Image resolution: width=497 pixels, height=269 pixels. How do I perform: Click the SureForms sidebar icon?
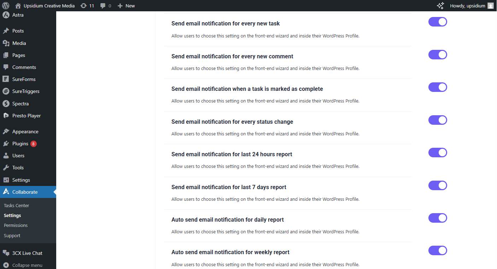[6, 79]
